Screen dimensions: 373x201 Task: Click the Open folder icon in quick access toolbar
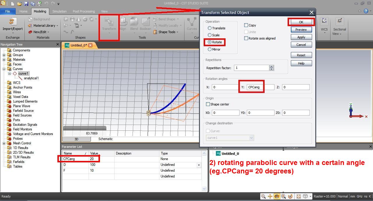click(x=19, y=4)
